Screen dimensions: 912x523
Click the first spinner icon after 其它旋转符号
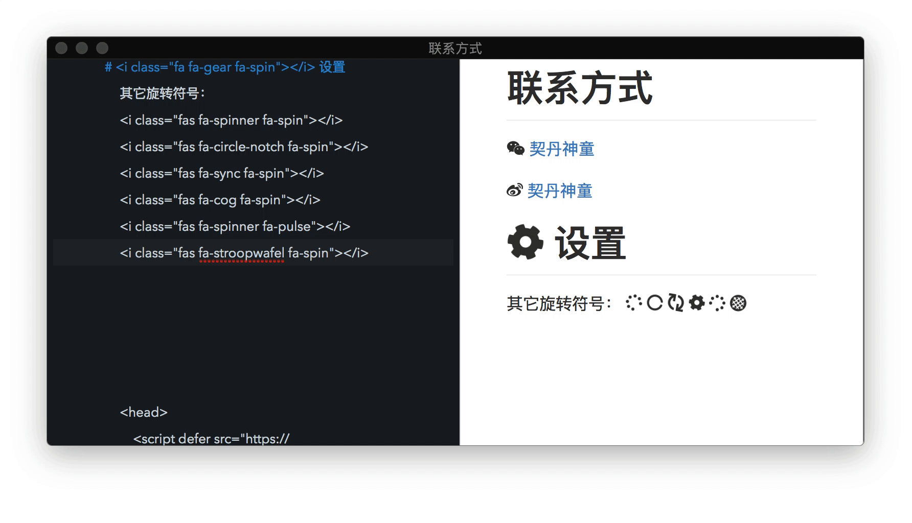click(x=633, y=303)
